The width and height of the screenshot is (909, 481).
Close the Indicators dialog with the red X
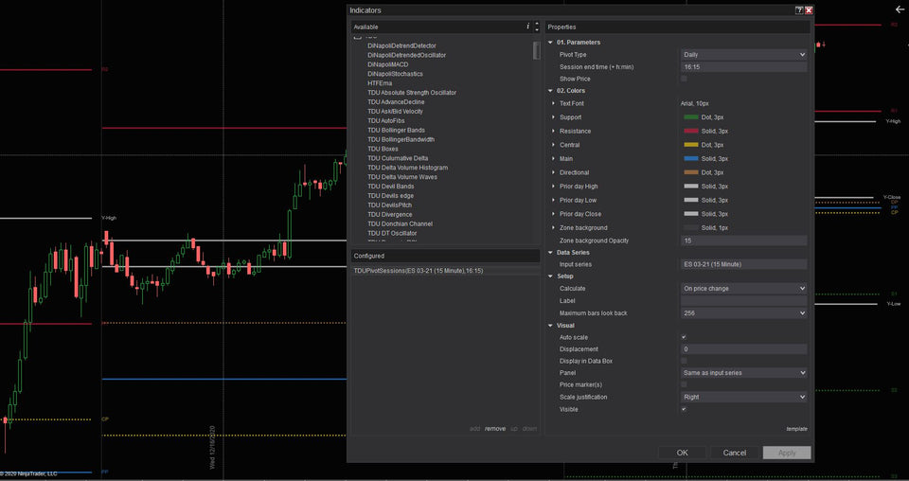[810, 10]
